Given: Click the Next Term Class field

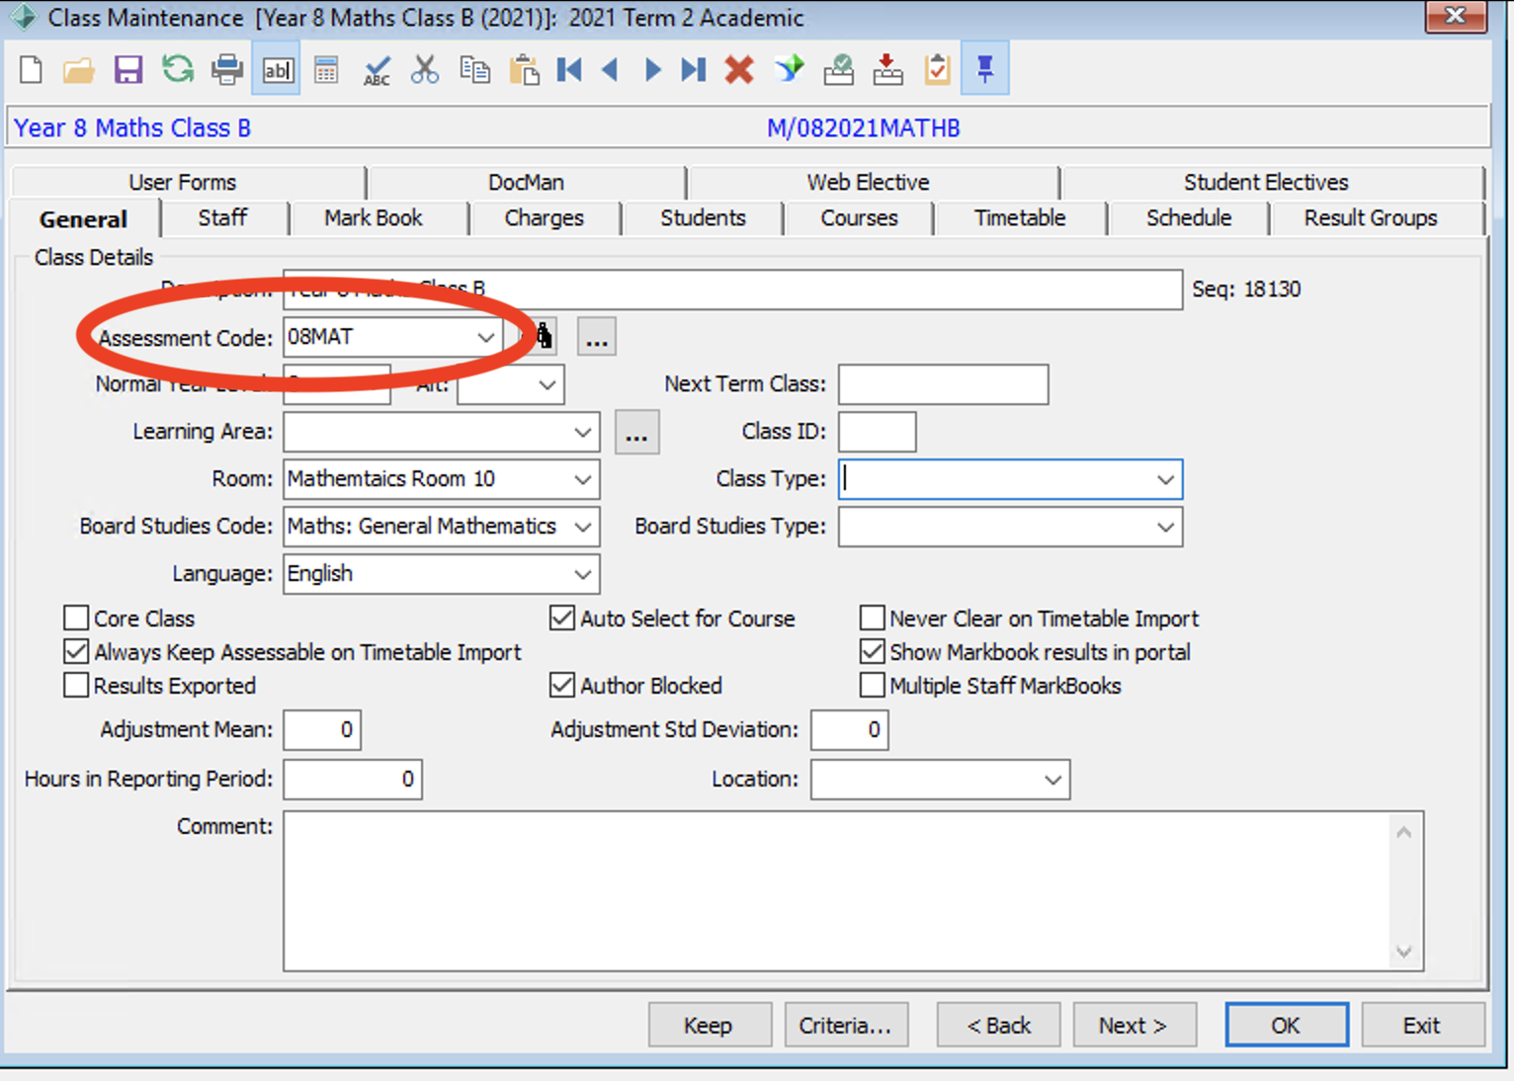Looking at the screenshot, I should (x=943, y=384).
